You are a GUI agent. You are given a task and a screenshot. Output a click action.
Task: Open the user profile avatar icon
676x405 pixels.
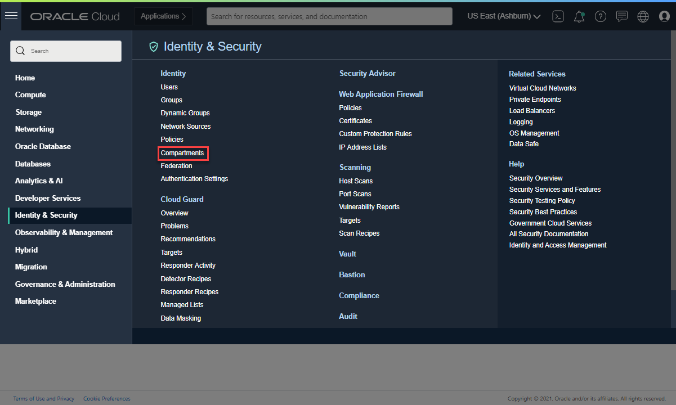tap(664, 16)
